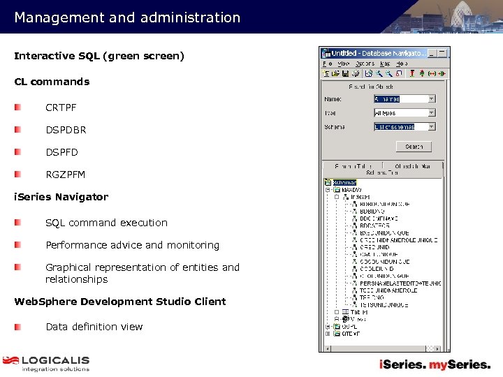Screen dimensions: 503x377
Task: Click 'SQL command execution' text
Action: (106, 223)
